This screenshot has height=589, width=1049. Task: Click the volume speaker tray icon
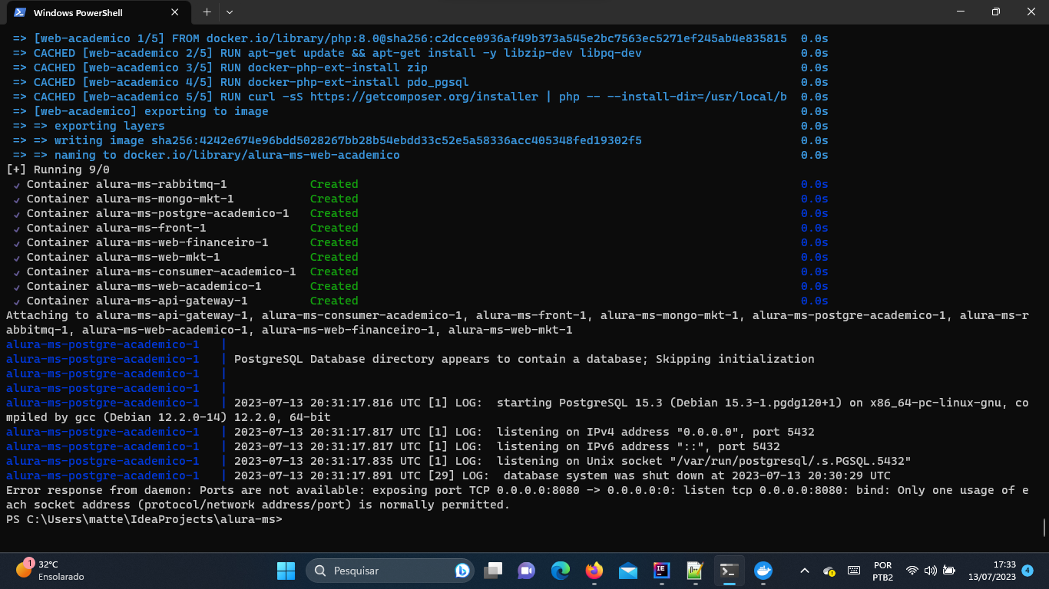tap(930, 571)
